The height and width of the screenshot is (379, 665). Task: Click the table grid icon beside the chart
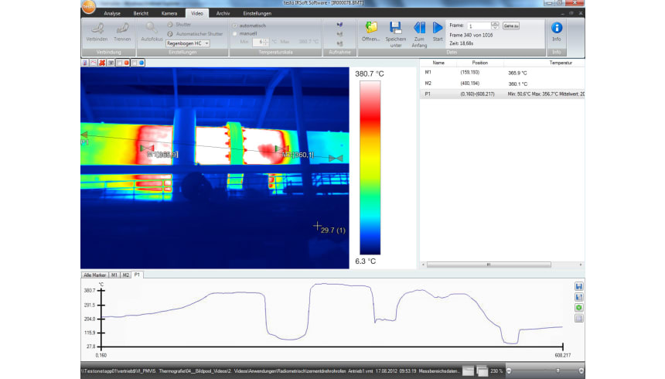[x=579, y=318]
